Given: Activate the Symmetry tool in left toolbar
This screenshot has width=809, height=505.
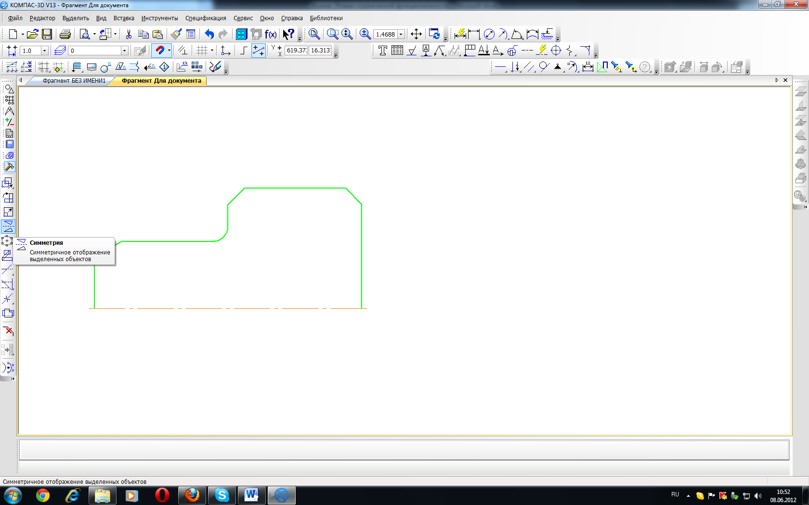Looking at the screenshot, I should coord(8,227).
